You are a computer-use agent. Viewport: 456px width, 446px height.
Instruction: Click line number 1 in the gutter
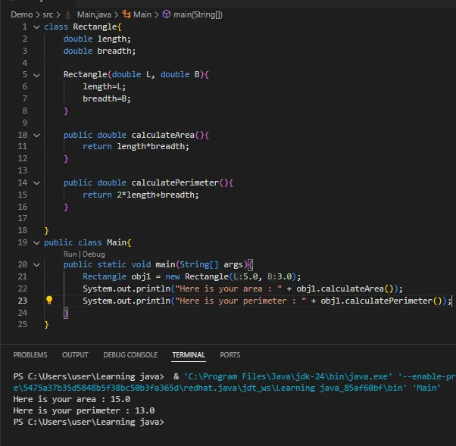click(x=25, y=27)
